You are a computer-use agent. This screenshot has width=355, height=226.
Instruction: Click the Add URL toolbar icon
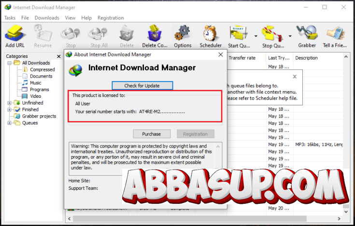click(15, 37)
